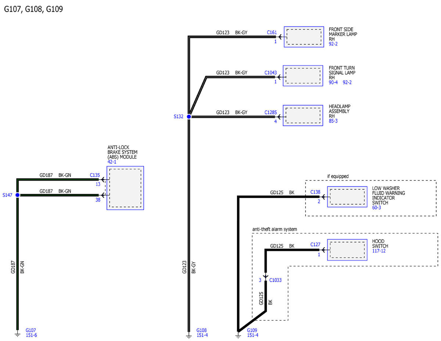Viewport: 441px width, 341px height.
Task: Click the S132 splice label
Action: pyautogui.click(x=178, y=117)
